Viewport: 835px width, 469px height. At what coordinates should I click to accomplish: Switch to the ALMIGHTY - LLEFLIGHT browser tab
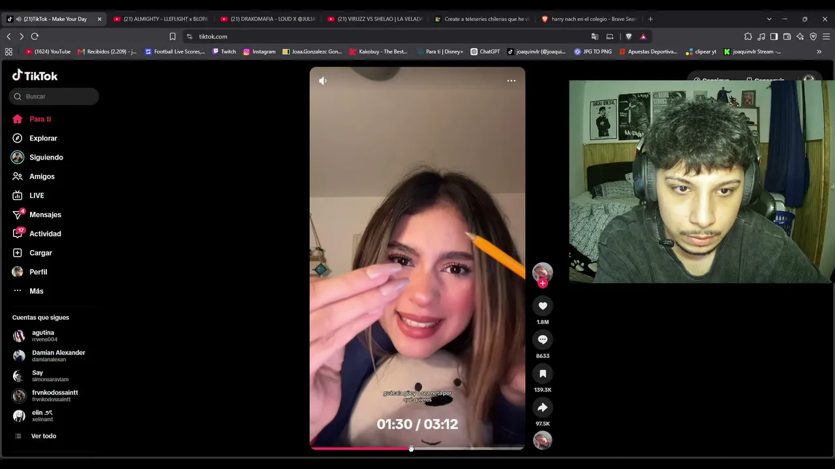(x=160, y=19)
